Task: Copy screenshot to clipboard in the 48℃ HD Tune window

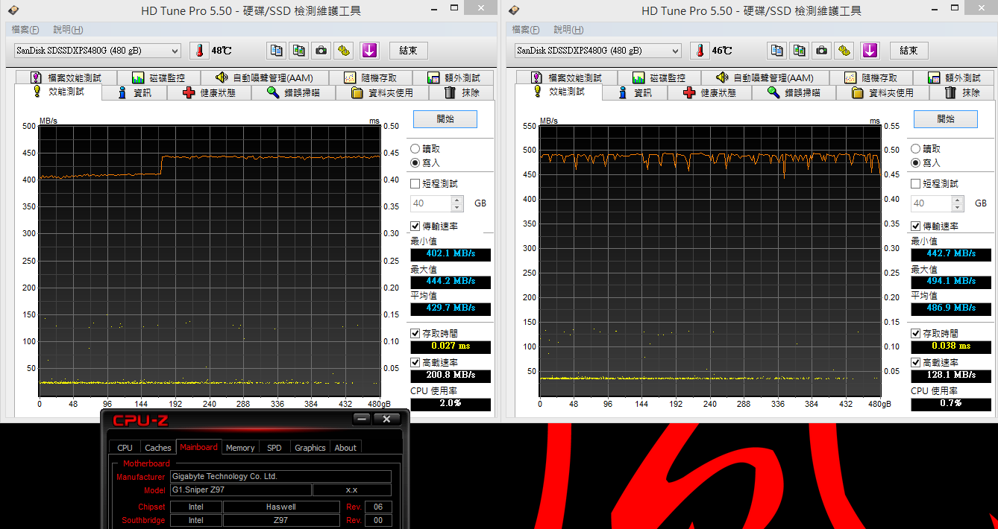Action: click(298, 51)
